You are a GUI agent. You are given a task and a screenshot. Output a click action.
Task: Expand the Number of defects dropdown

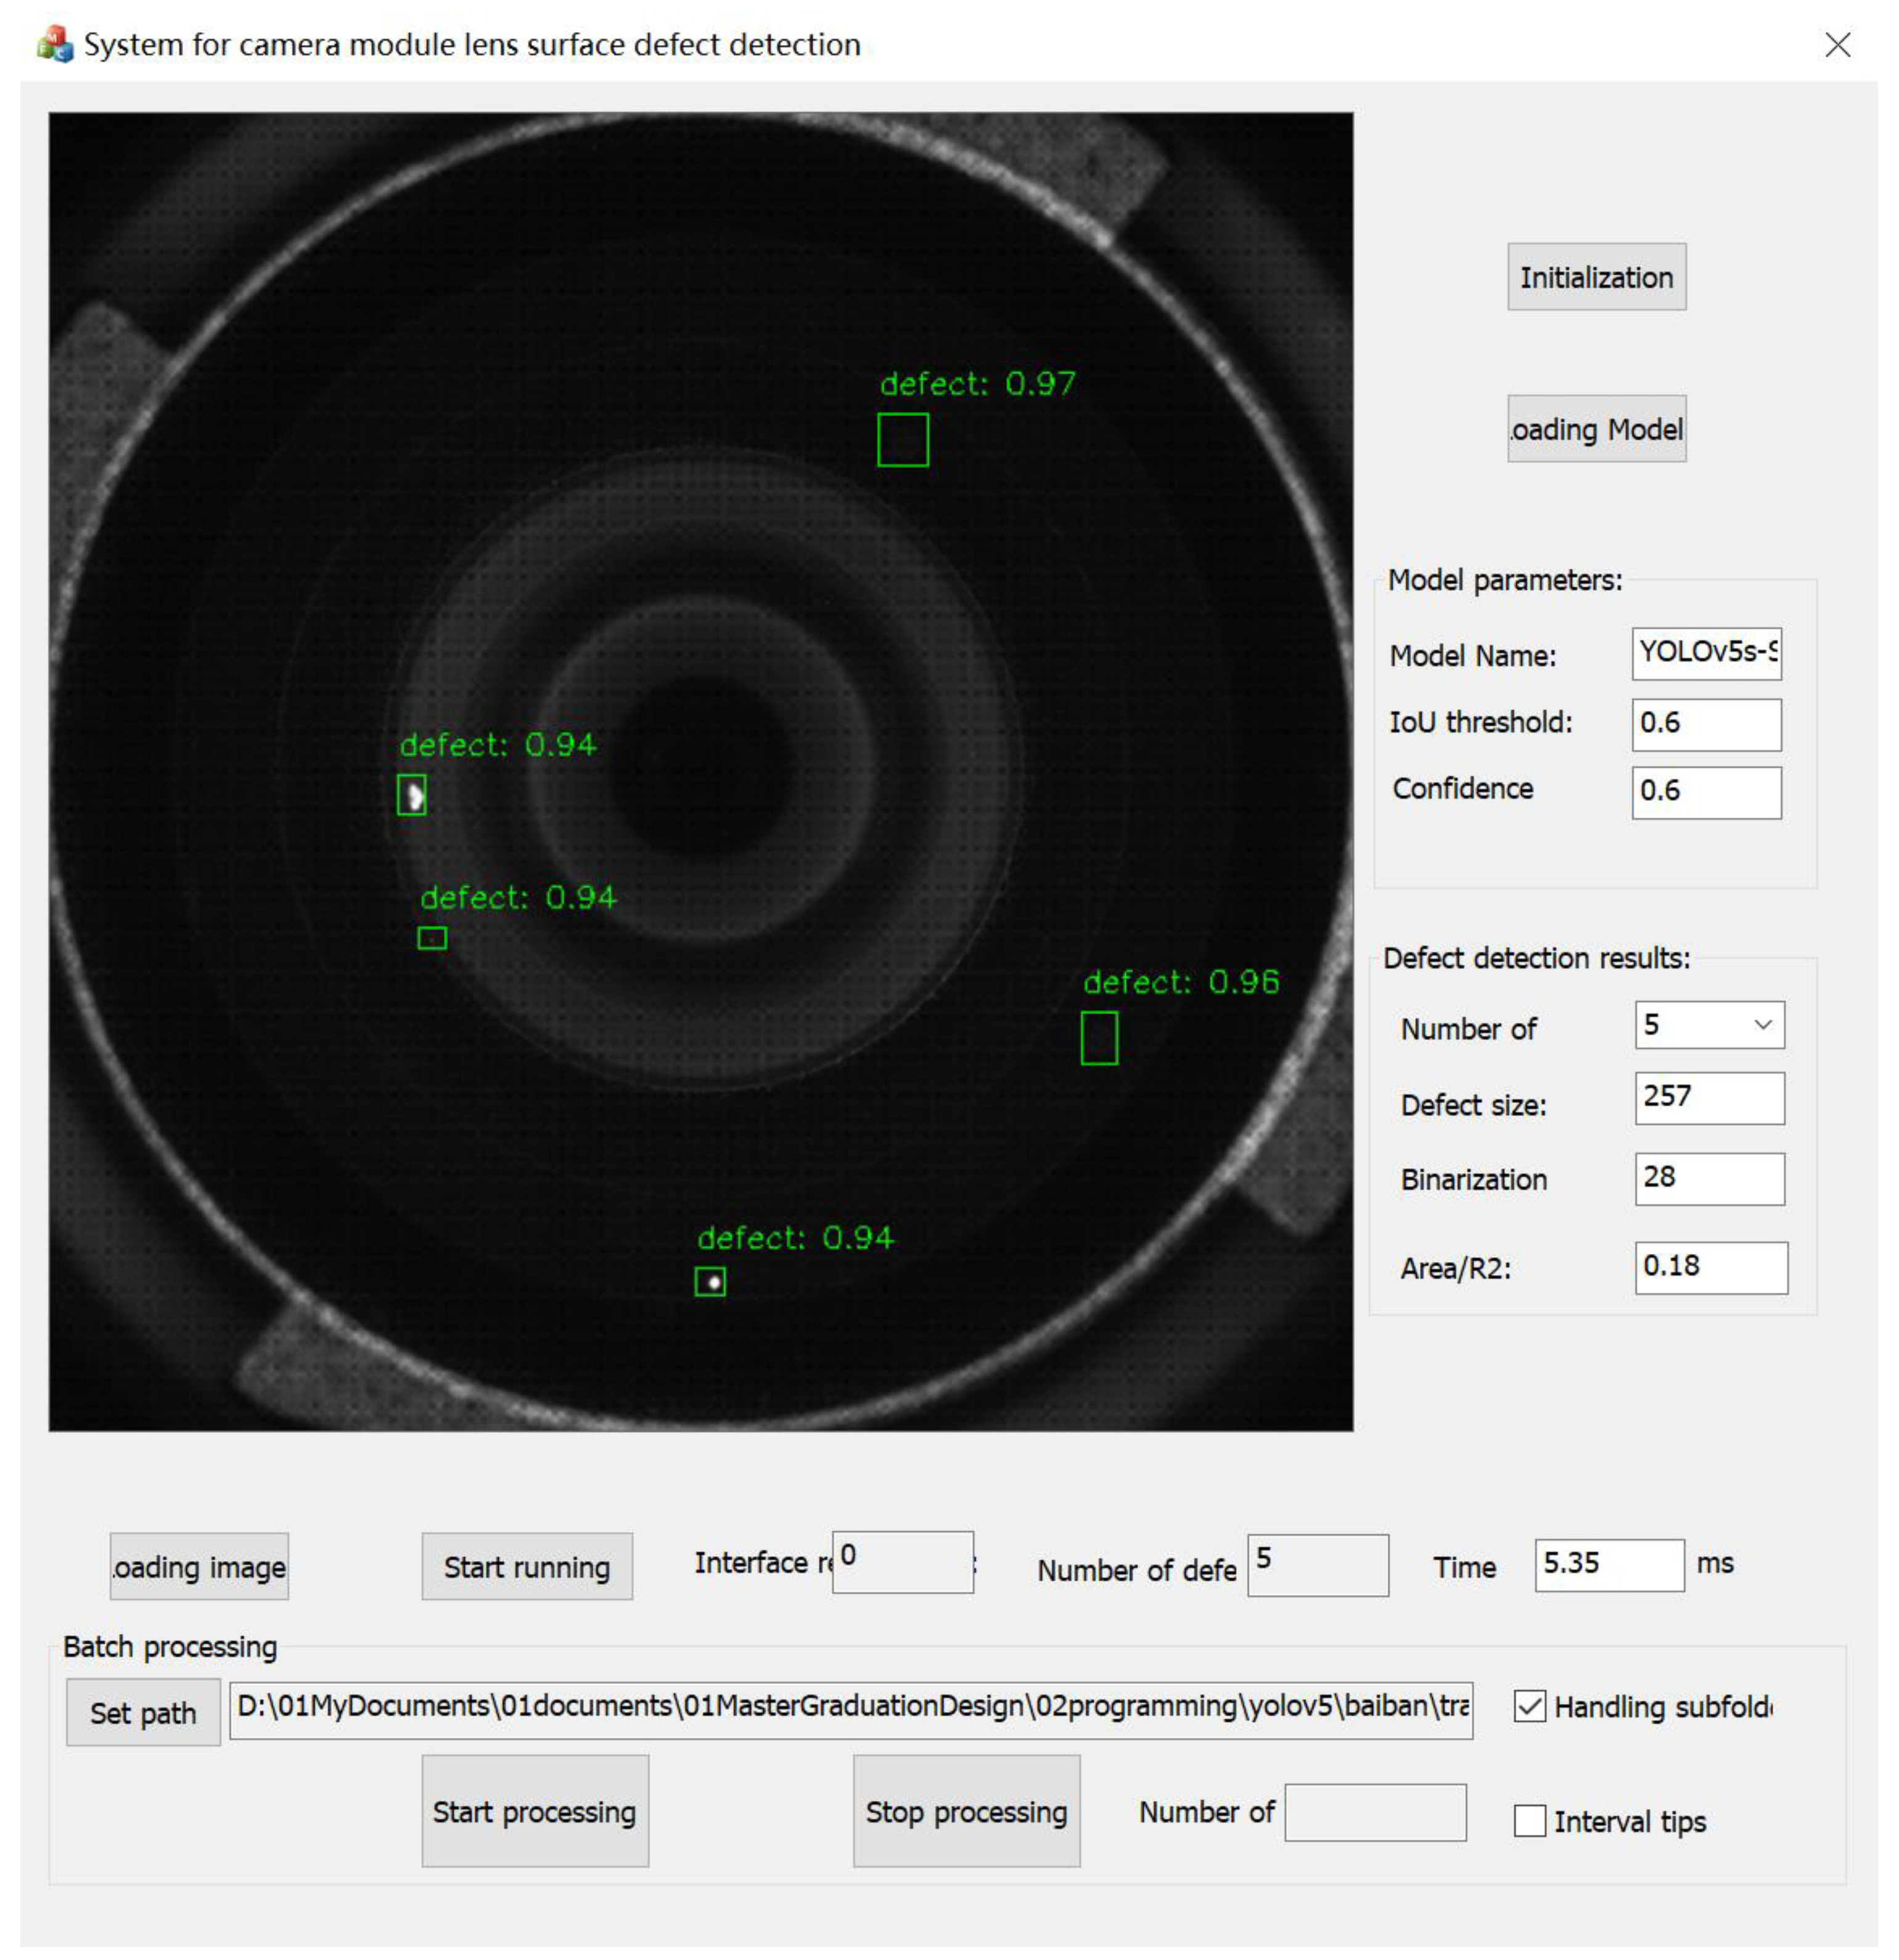pyautogui.click(x=1762, y=1025)
